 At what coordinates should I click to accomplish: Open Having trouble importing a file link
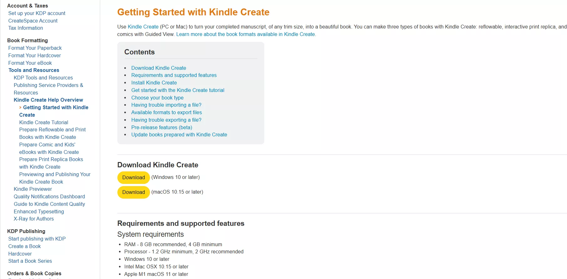click(166, 105)
